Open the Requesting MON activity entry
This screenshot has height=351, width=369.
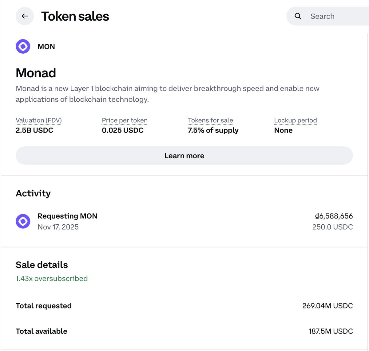tap(67, 216)
